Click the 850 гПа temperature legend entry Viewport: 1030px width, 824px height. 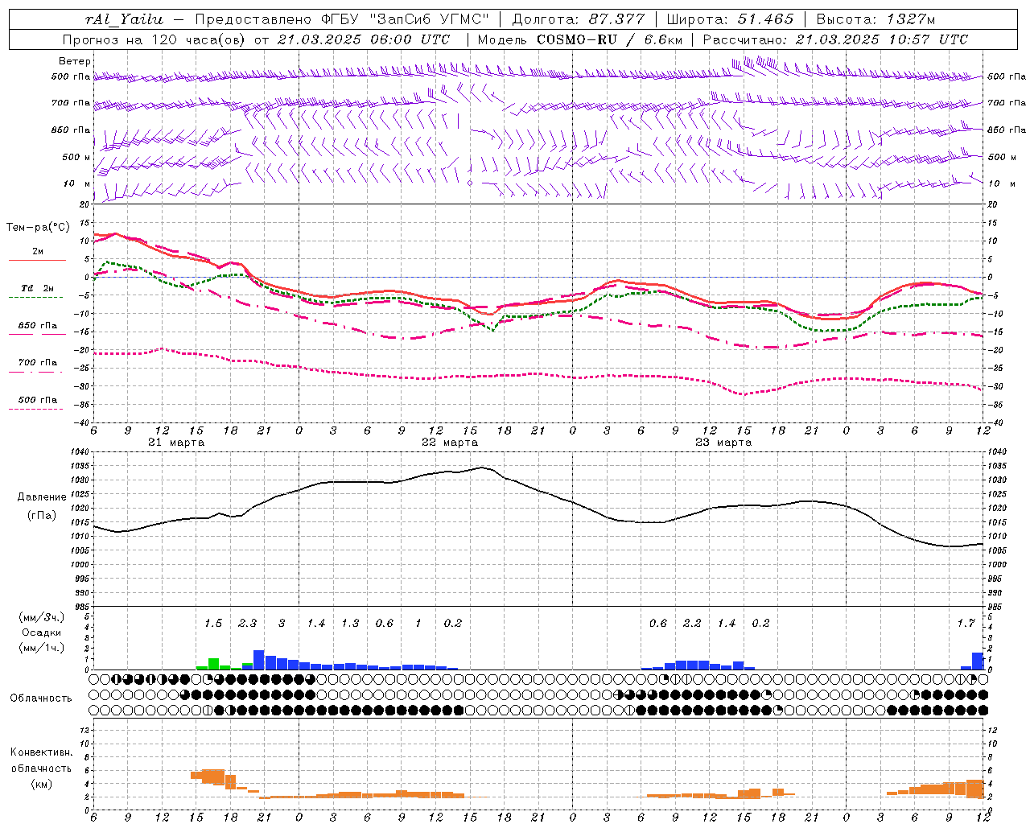[x=37, y=326]
